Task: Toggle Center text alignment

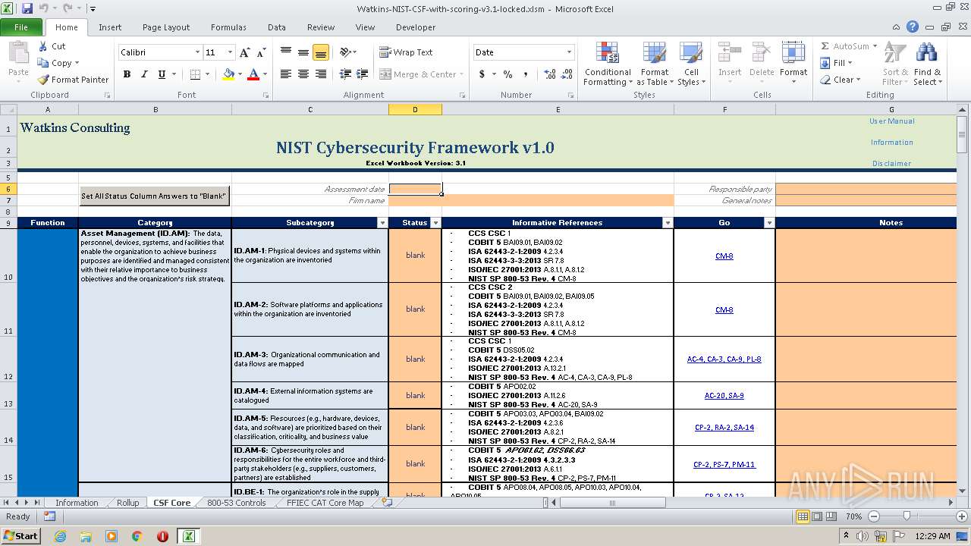Action: coord(303,74)
